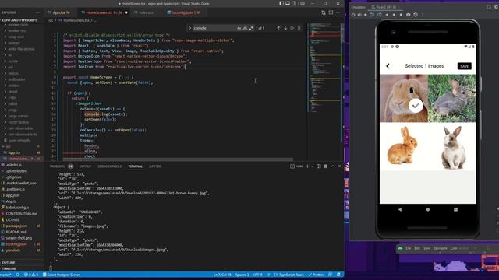Open errors and warnings count in status bar
Viewport: 499px width, 280px height.
pyautogui.click(x=31, y=275)
